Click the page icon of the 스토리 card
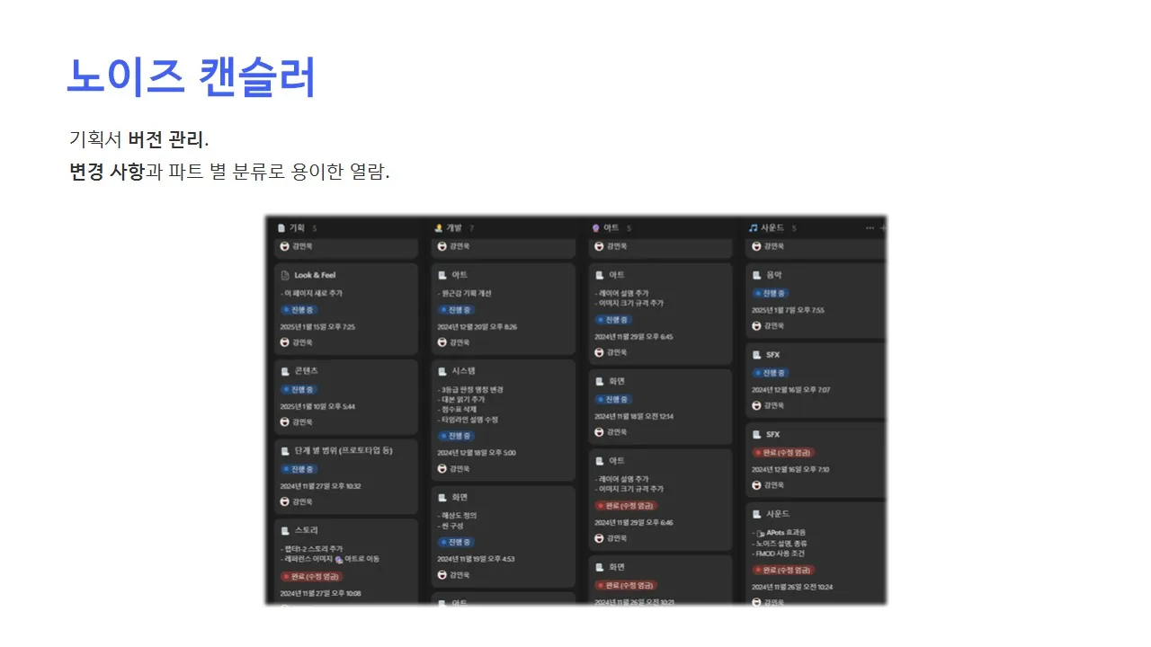The width and height of the screenshot is (1151, 647). point(285,530)
